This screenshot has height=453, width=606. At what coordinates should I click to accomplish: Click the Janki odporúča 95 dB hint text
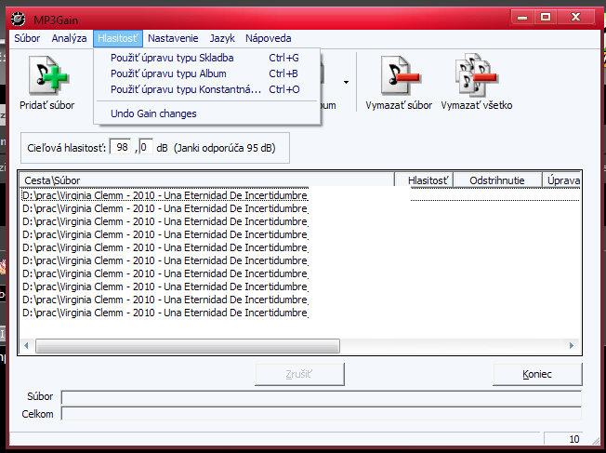(225, 148)
